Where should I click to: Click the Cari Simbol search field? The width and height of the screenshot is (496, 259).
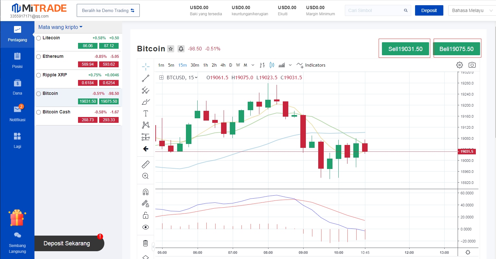coord(374,10)
